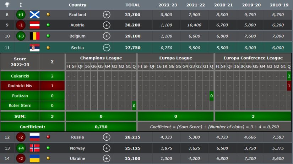Image resolution: width=293 pixels, height=164 pixels.
Task: Click the 2018-19 season column header
Action: 279,5
